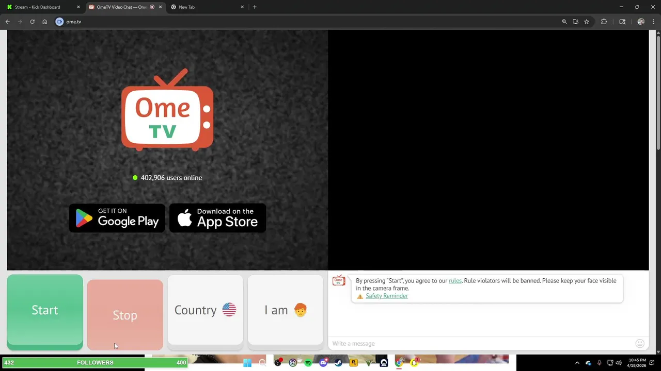Screen dimensions: 661x371
Task: Open Snapchat from the taskbar
Action: pos(414,363)
